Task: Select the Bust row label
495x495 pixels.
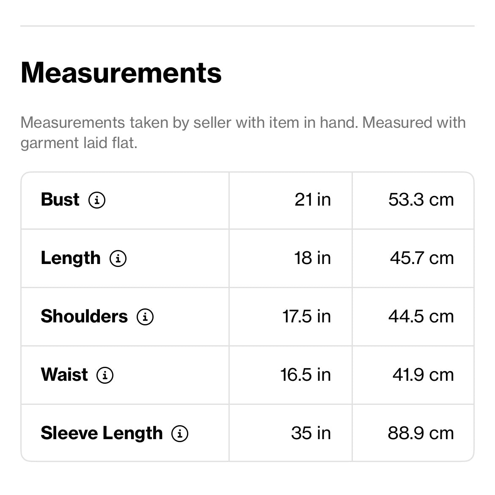Action: 60,200
